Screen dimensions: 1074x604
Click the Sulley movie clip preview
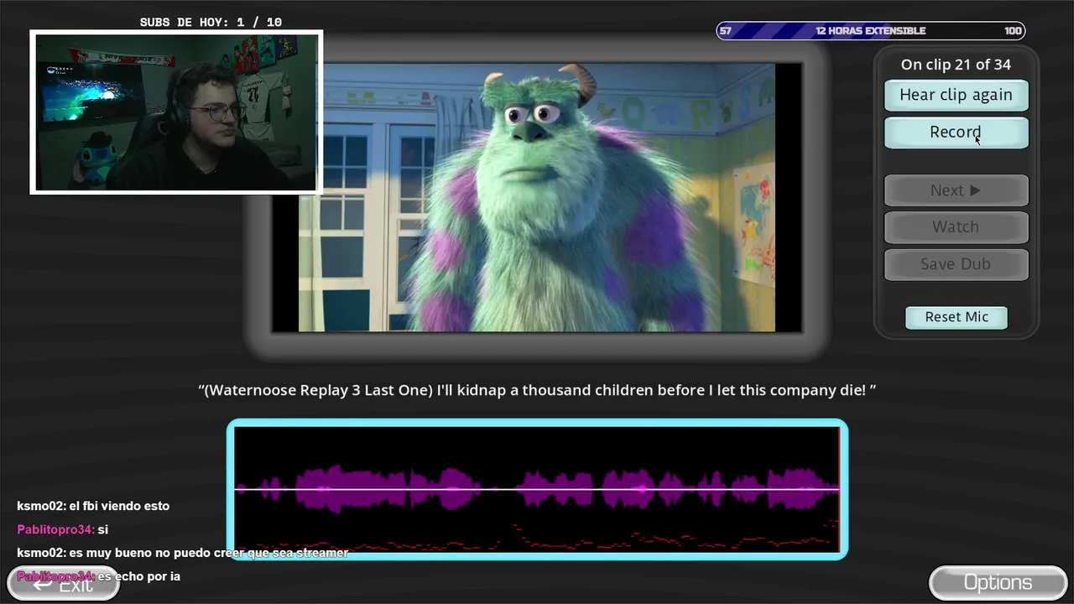tap(537, 197)
